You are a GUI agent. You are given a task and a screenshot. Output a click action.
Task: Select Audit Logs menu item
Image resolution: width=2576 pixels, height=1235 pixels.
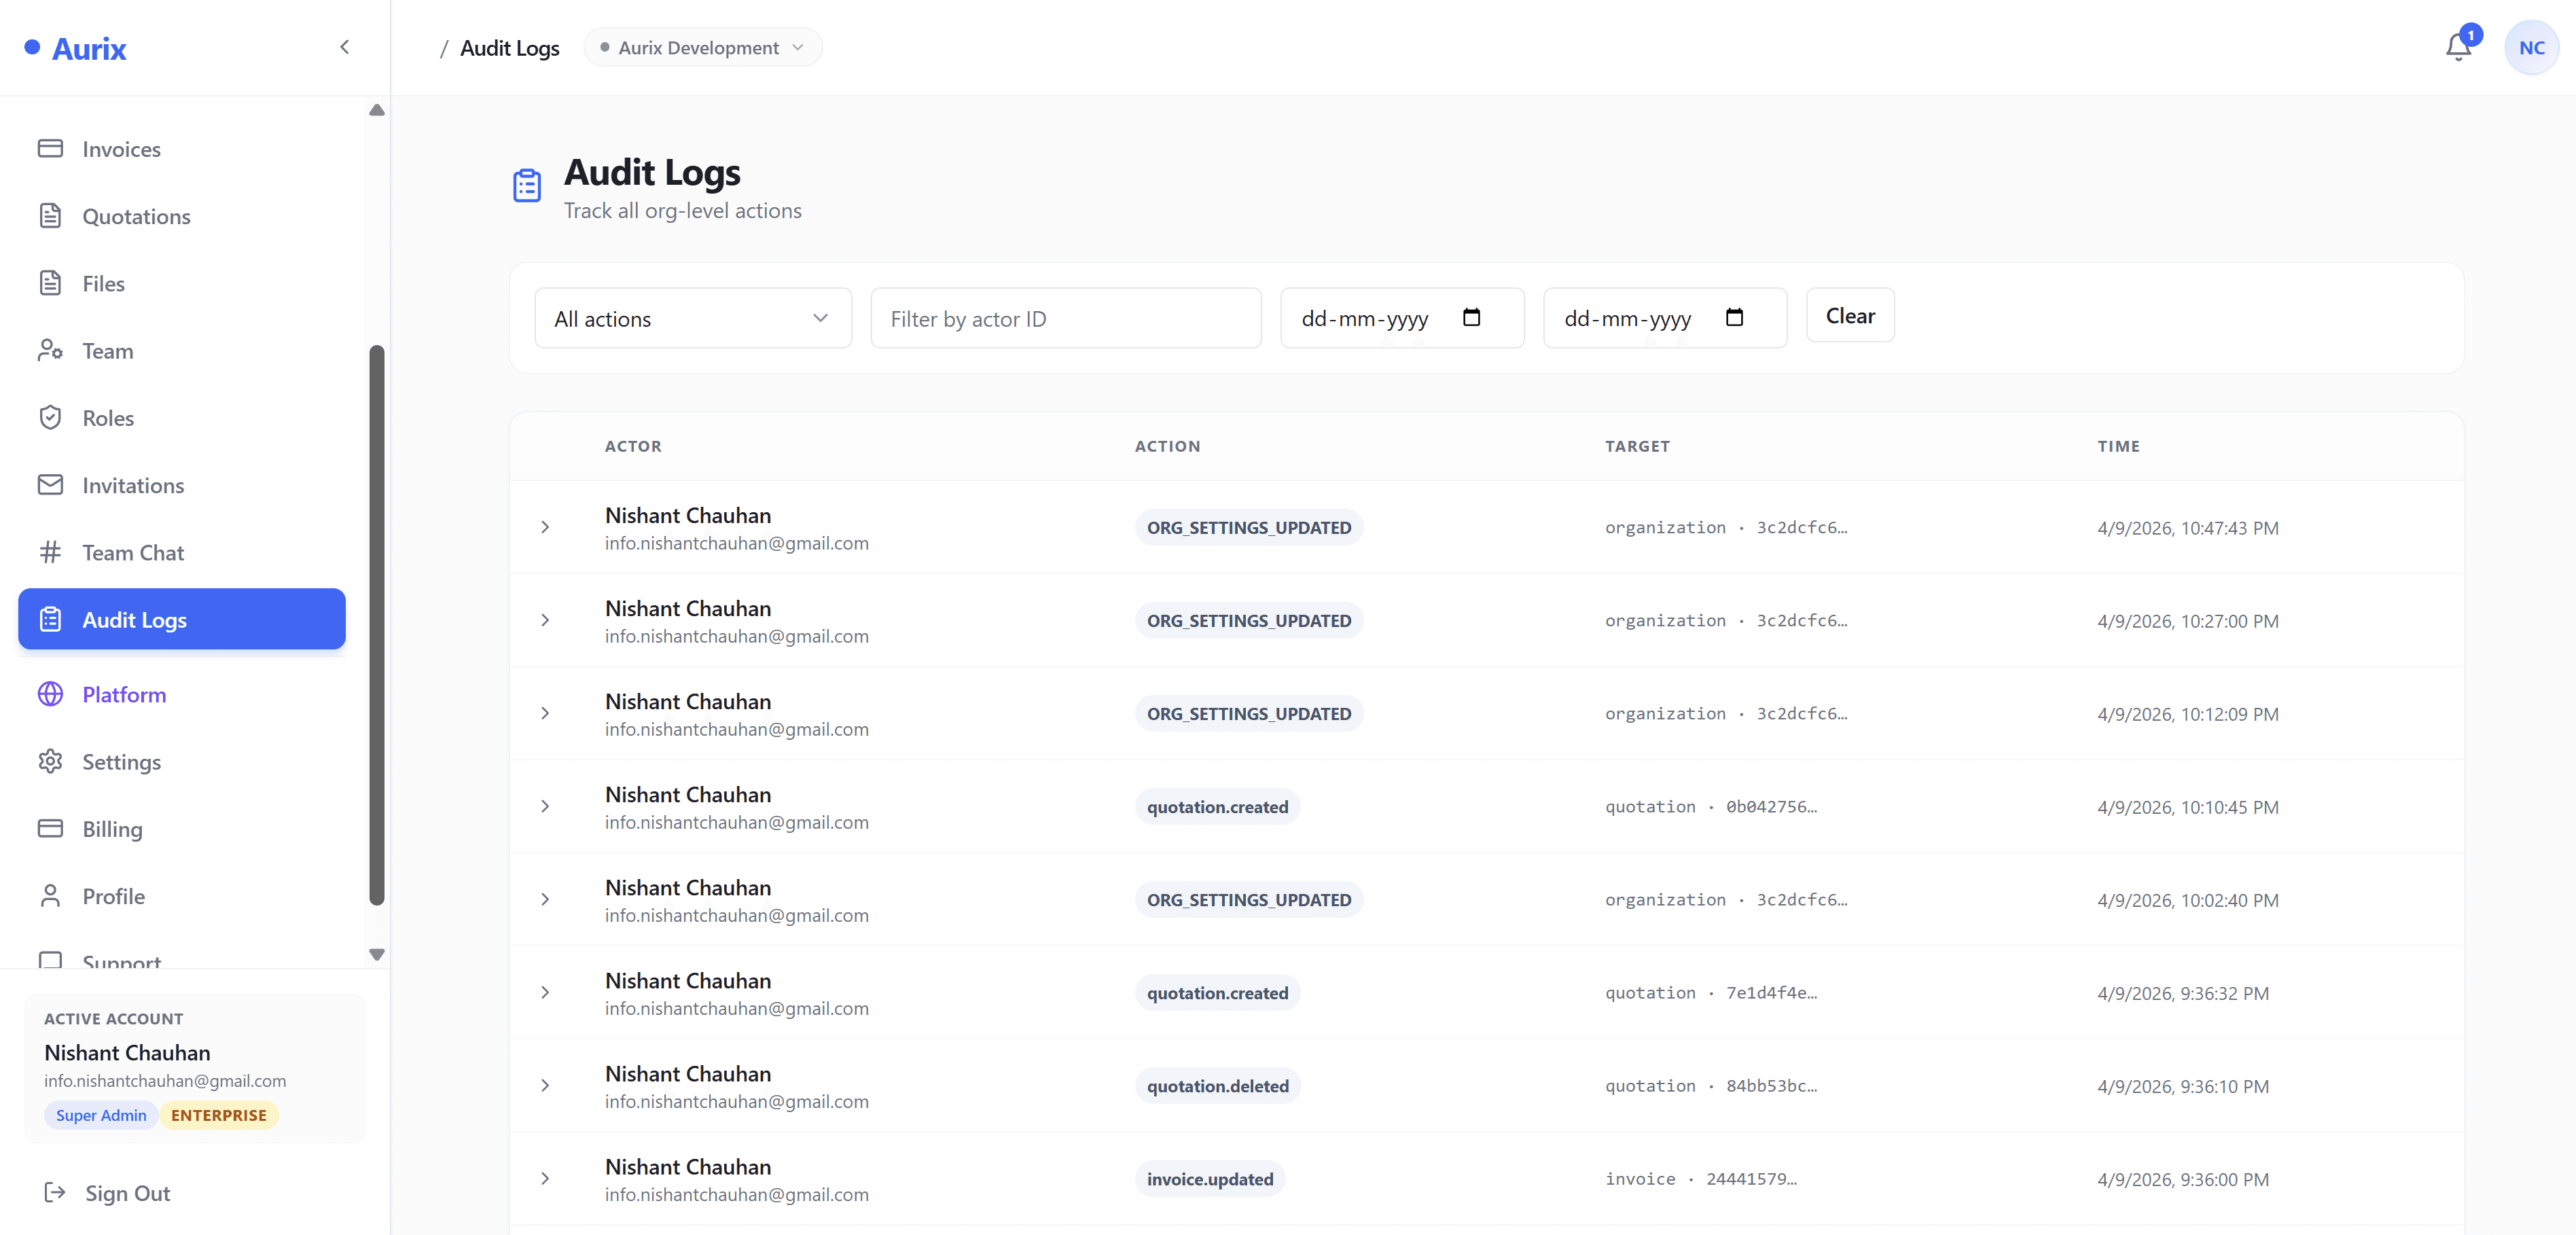tap(182, 619)
